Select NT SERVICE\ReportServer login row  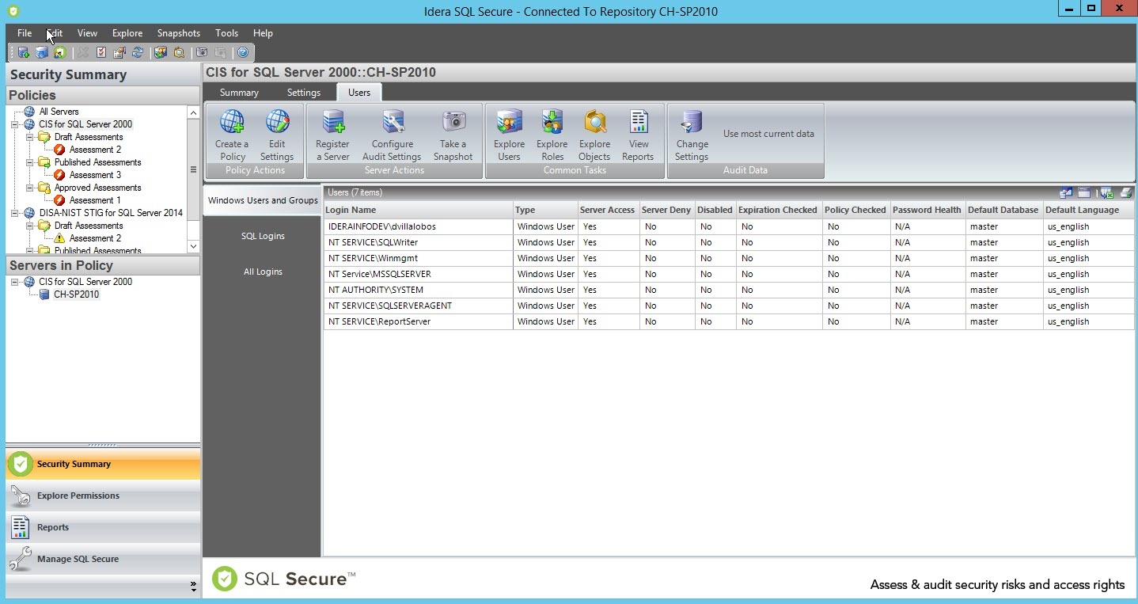729,321
